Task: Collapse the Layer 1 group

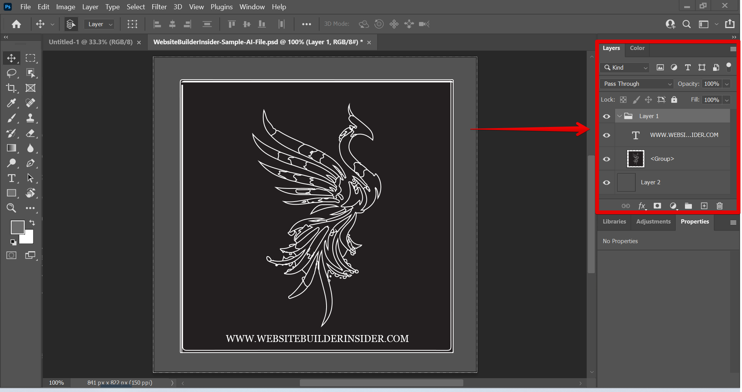Action: pos(619,116)
